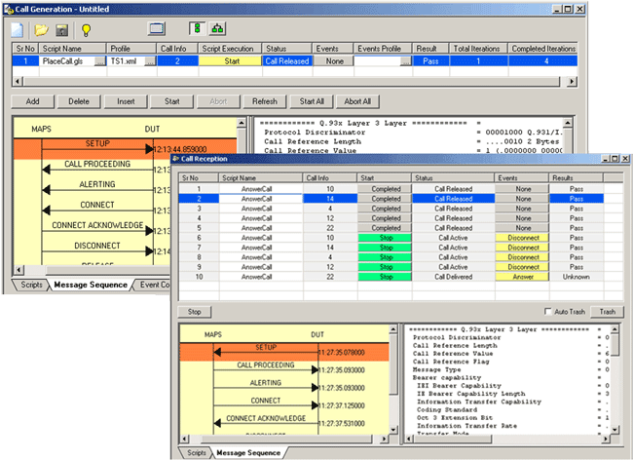This screenshot has height=460, width=633.
Task: Click yellow Start cell in Script Execution
Action: pos(230,61)
